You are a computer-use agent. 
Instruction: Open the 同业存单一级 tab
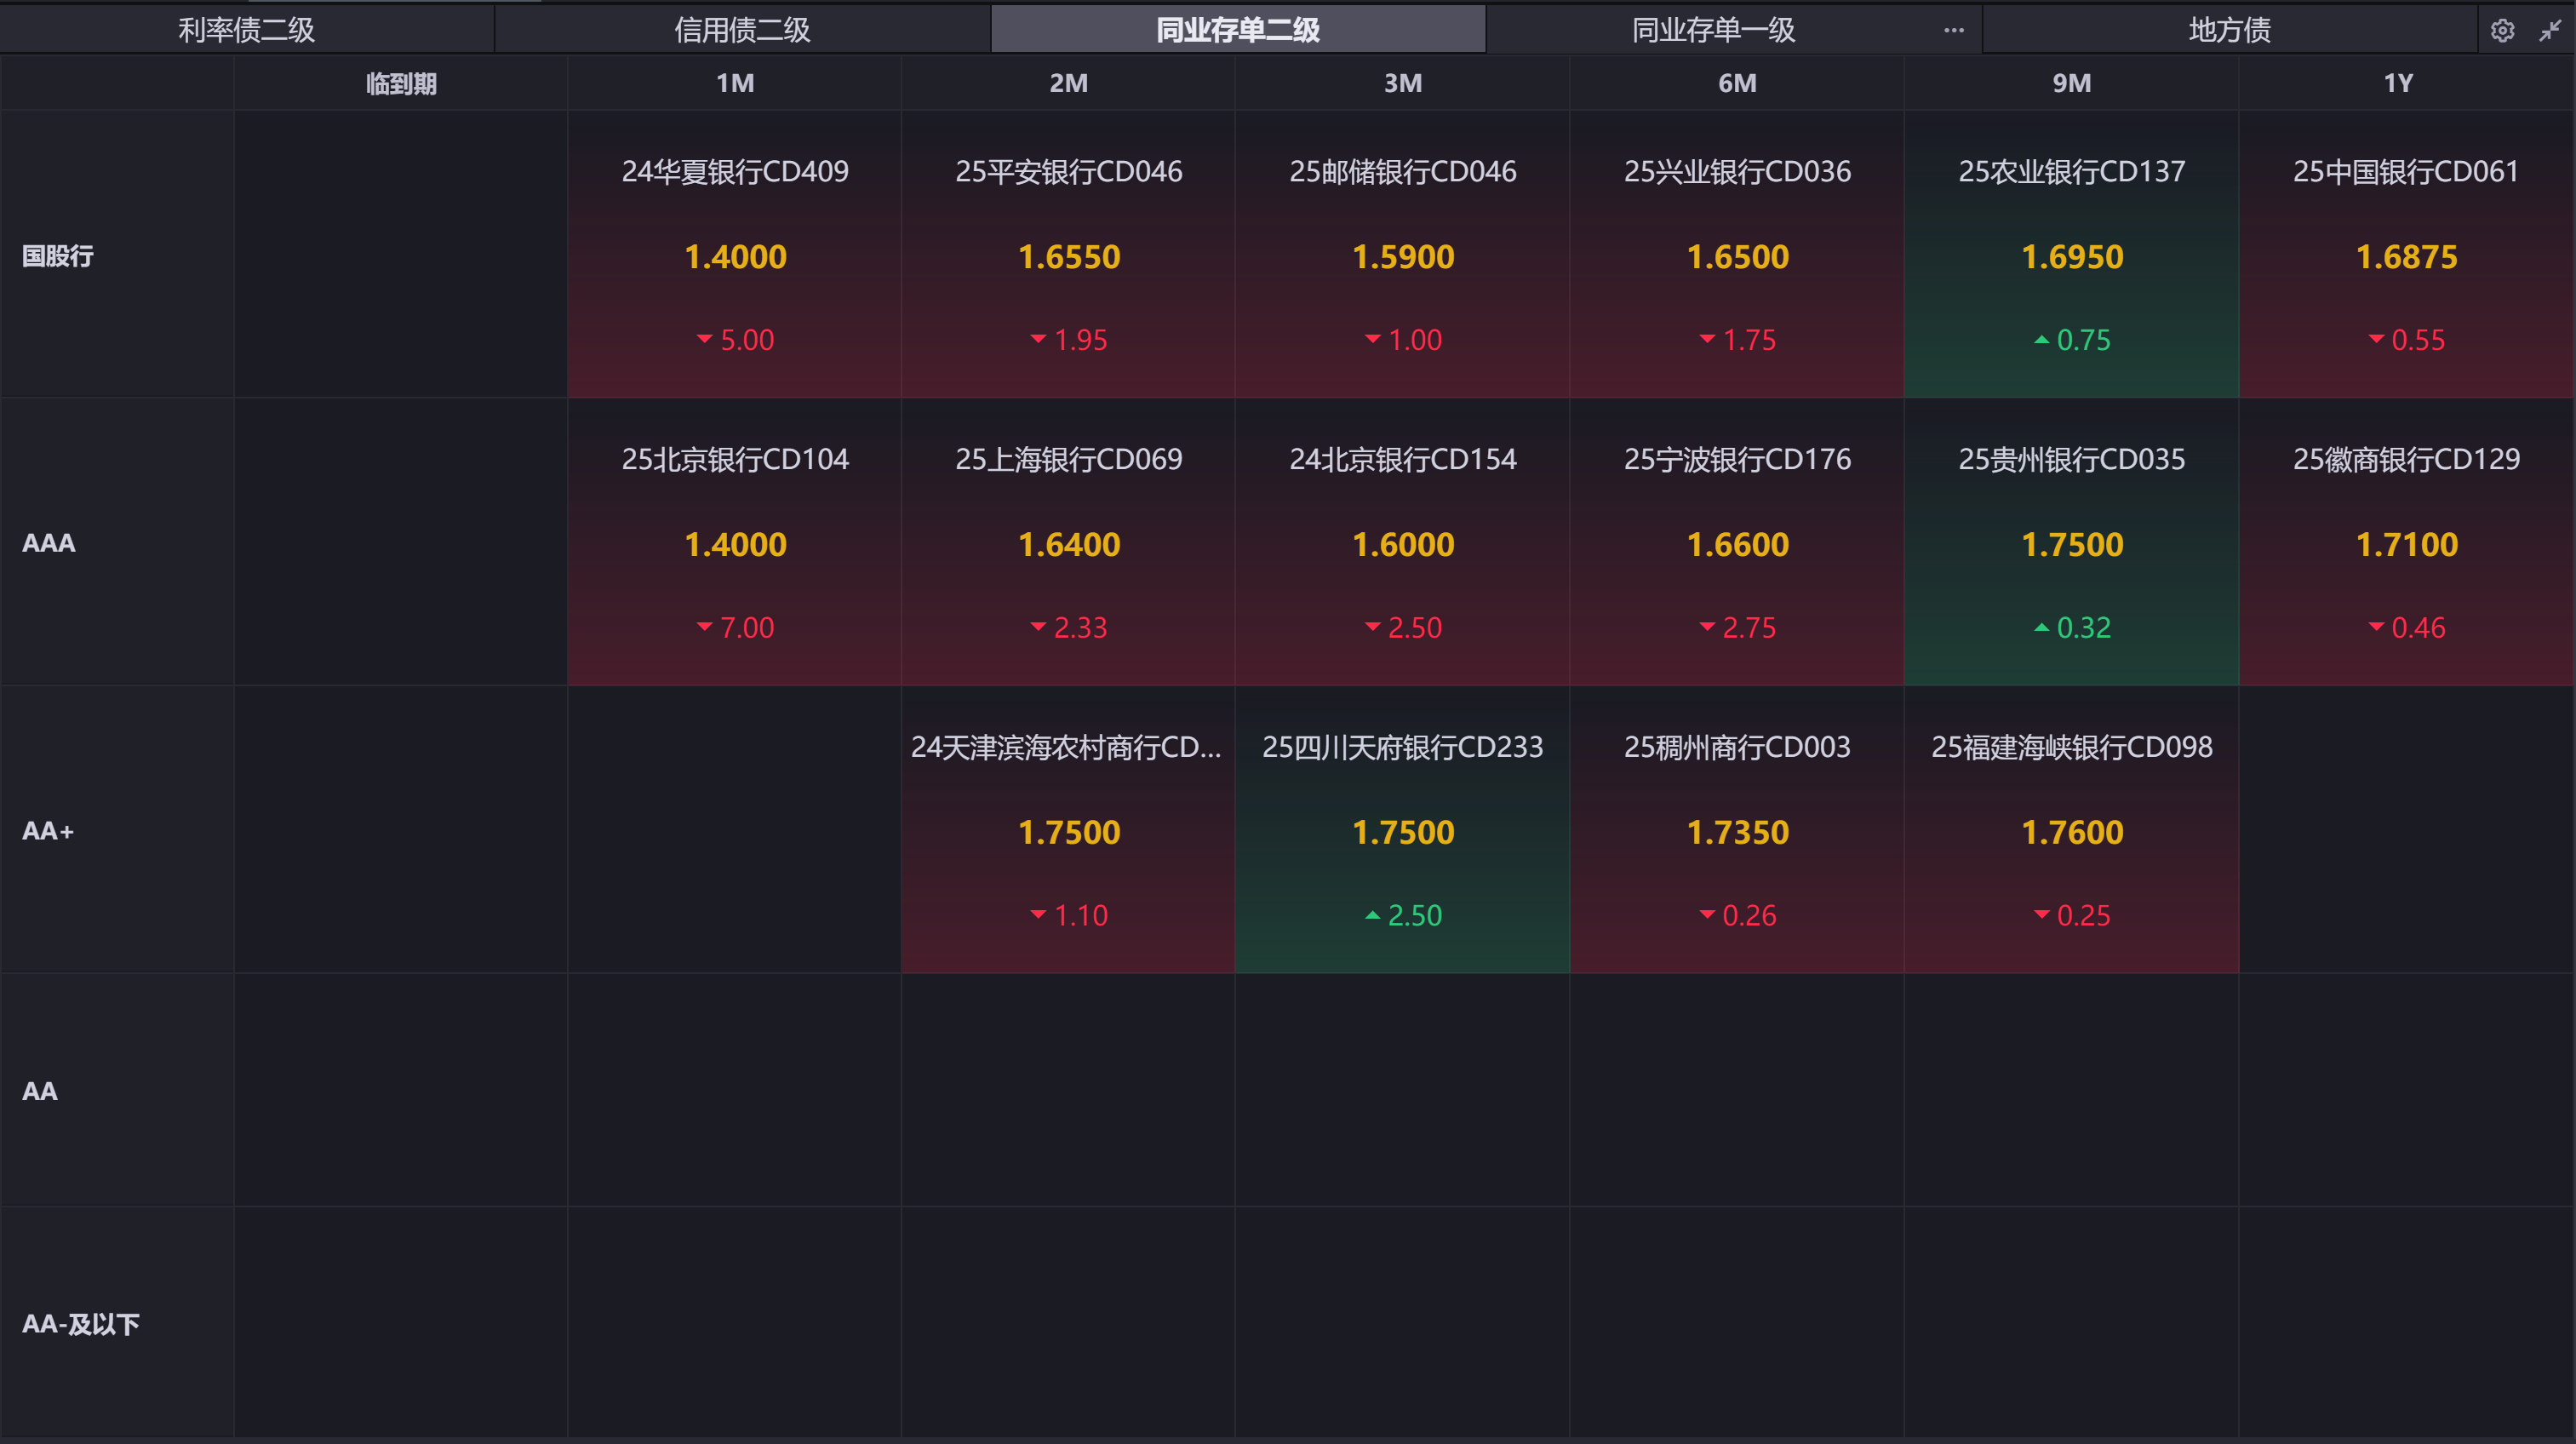click(1713, 30)
